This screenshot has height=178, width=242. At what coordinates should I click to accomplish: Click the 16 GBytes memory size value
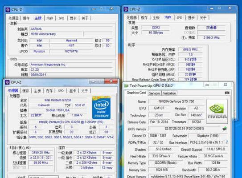[156, 32]
